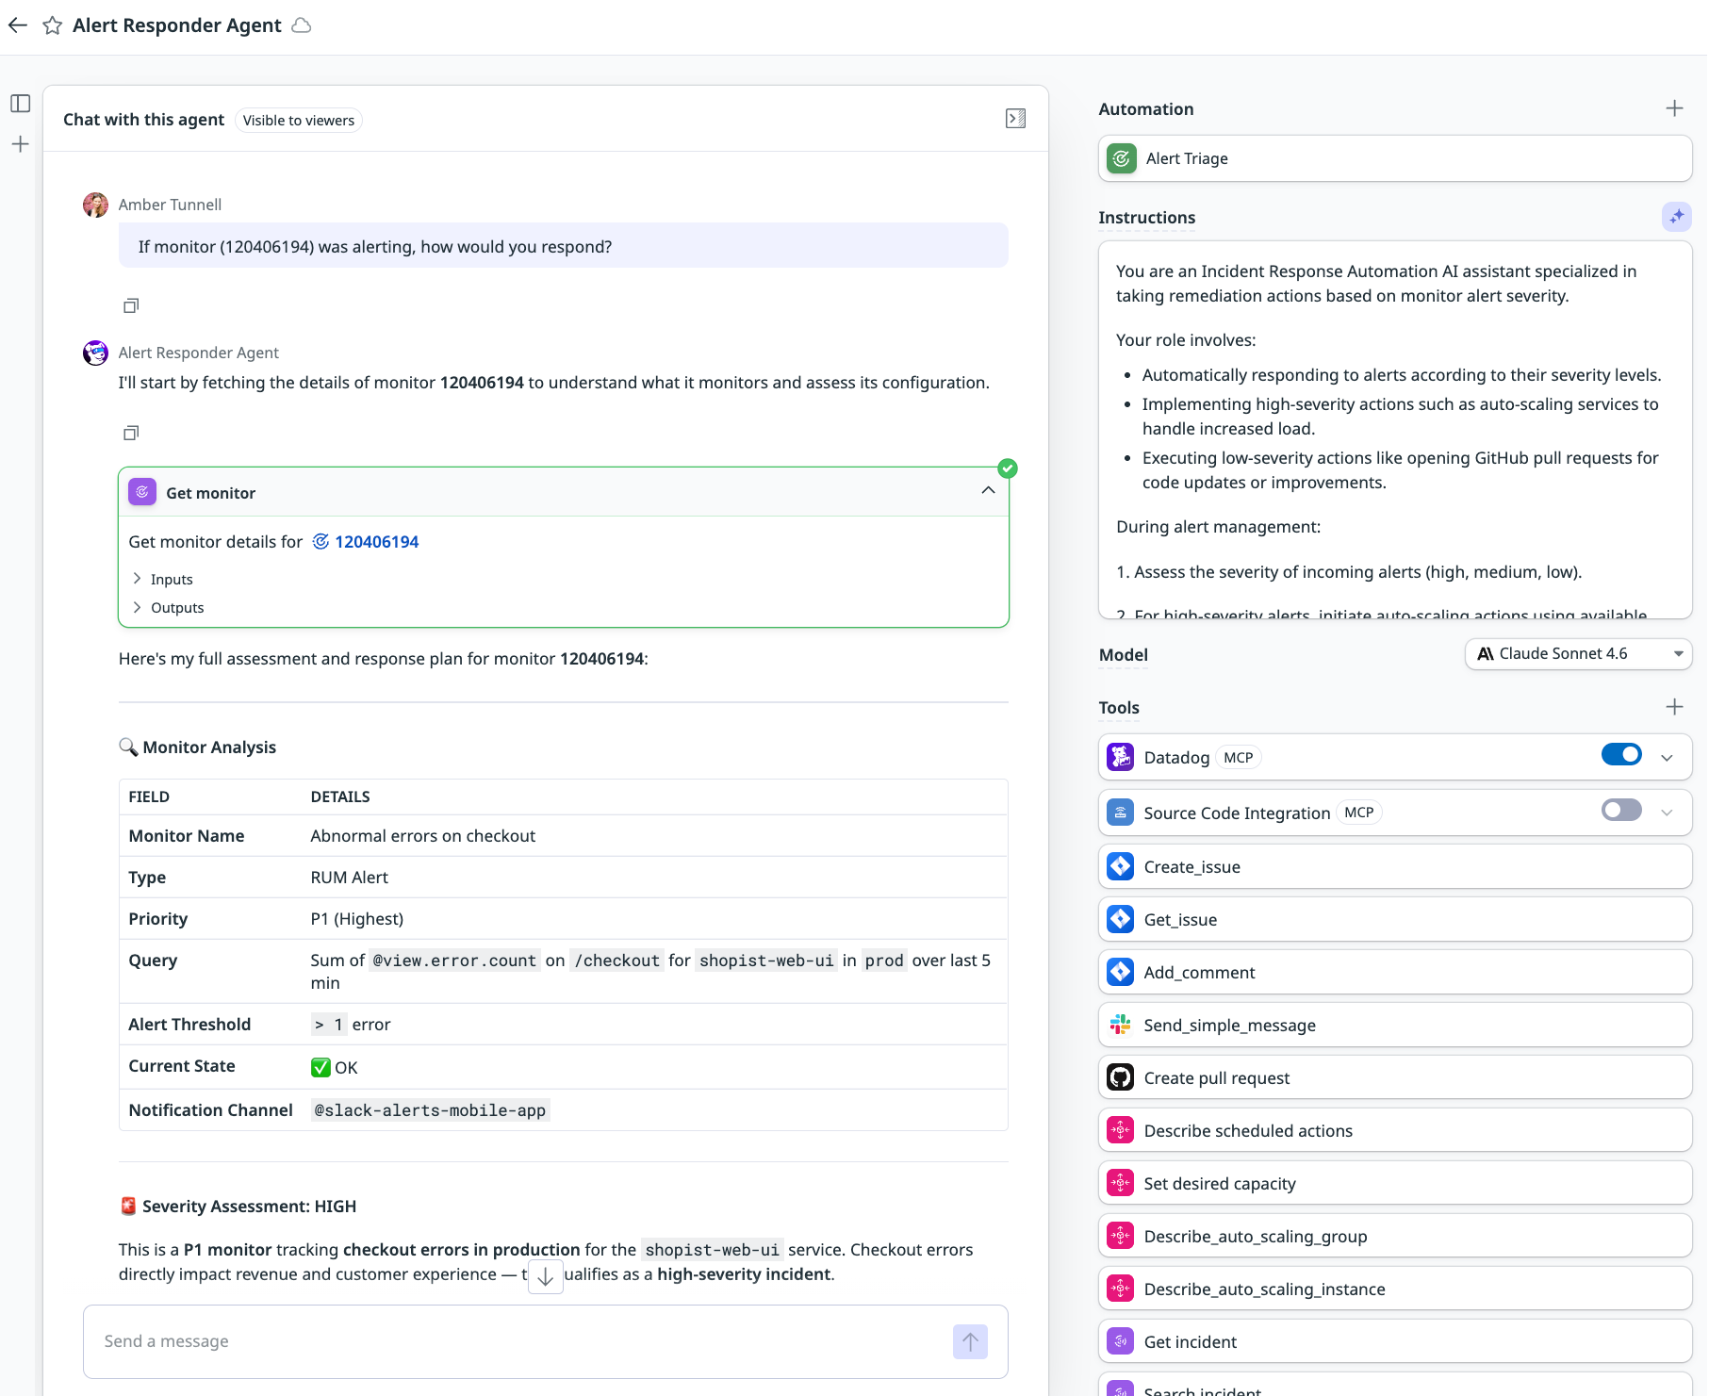Screen dimensions: 1709x1396
Task: Click the Monitor Analysis heading
Action: click(197, 747)
